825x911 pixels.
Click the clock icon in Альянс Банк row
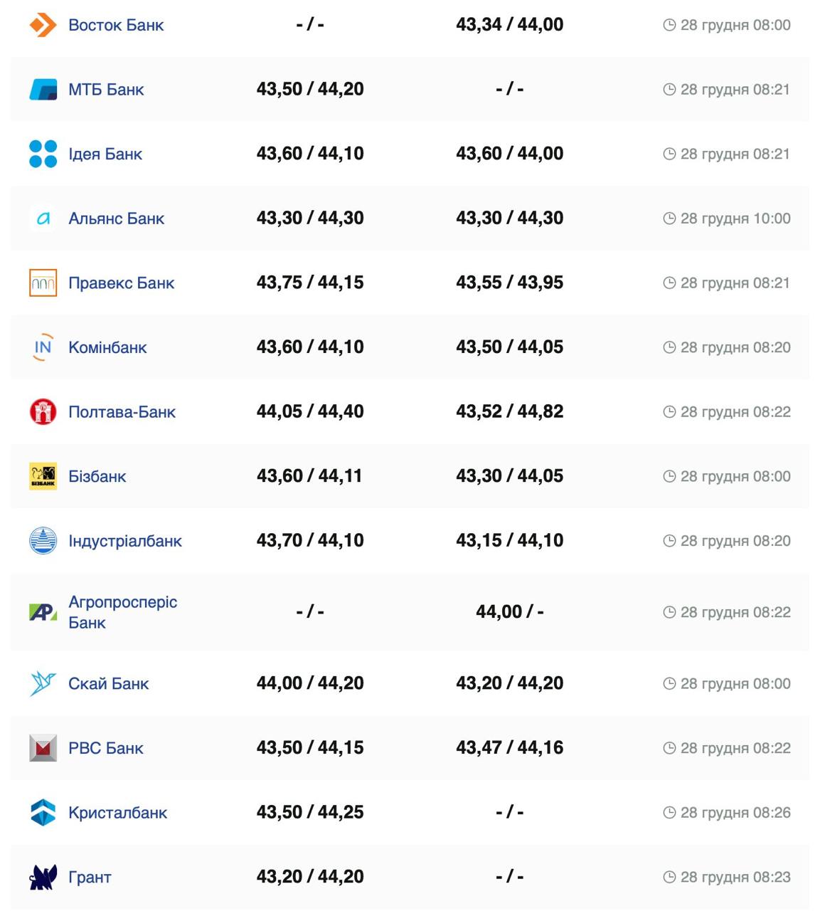[669, 218]
